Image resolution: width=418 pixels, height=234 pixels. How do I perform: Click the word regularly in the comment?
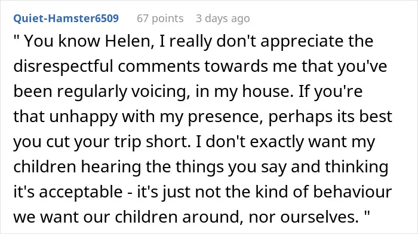tap(92, 92)
